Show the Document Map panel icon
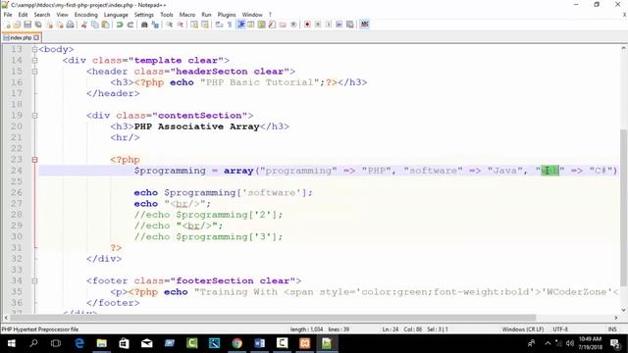 (x=262, y=25)
